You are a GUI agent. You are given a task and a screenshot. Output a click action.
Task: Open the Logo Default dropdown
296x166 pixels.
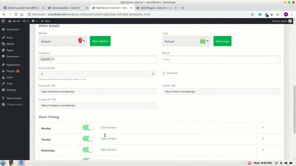pos(186,41)
